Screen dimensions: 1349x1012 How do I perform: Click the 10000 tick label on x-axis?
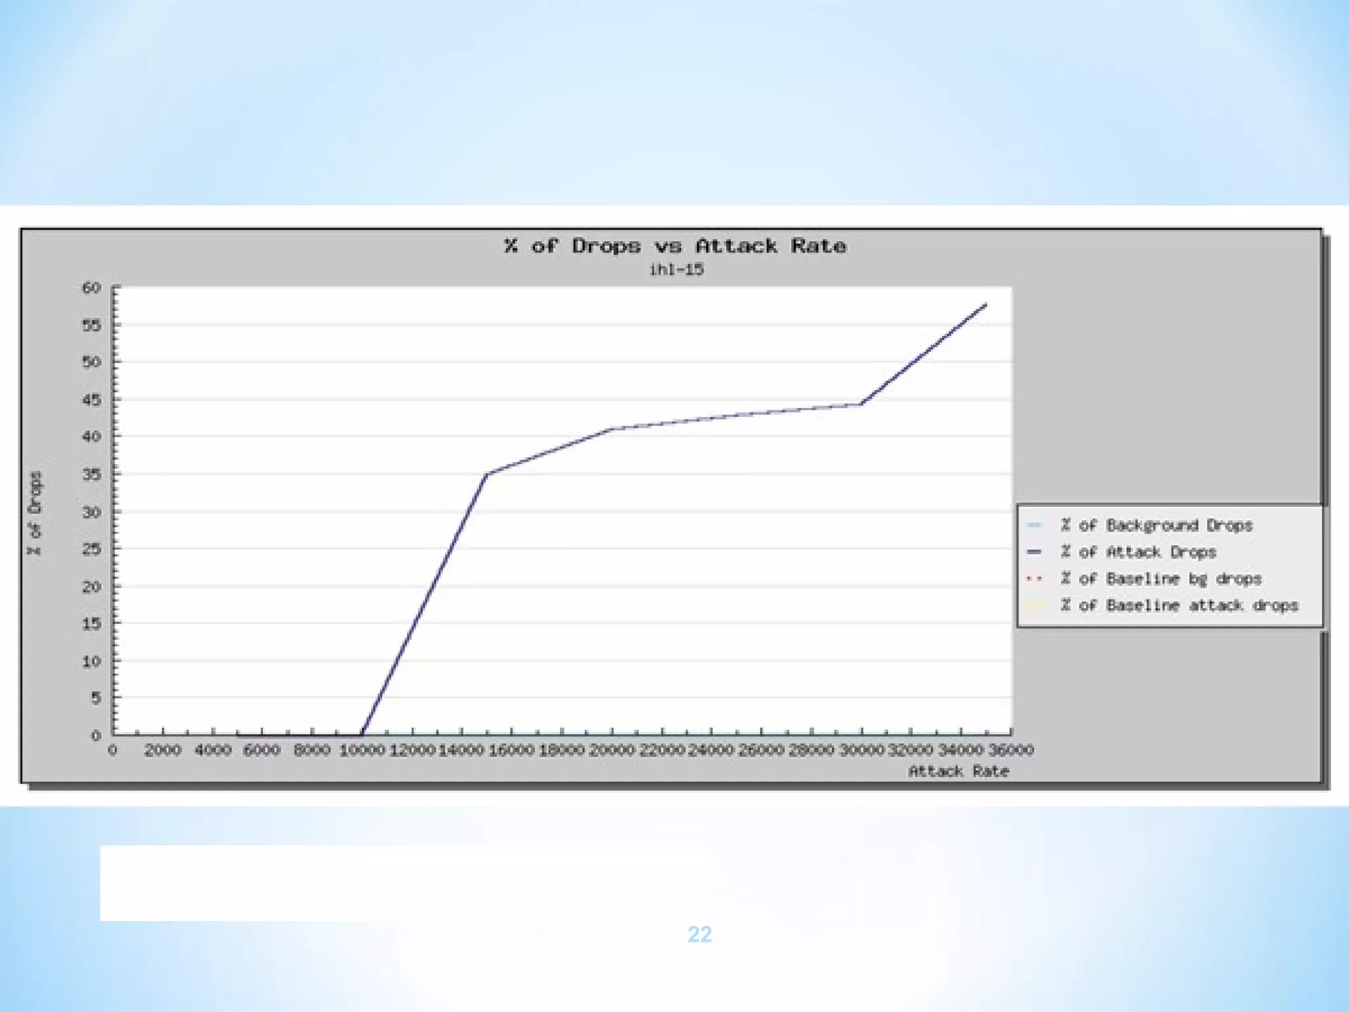pos(362,750)
